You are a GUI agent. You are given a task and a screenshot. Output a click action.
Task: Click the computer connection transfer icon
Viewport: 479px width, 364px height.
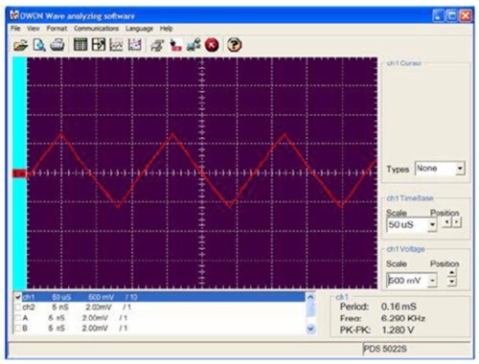194,45
